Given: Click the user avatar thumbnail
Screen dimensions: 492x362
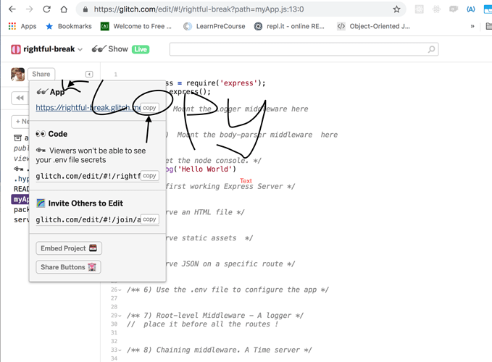Looking at the screenshot, I should click(17, 75).
